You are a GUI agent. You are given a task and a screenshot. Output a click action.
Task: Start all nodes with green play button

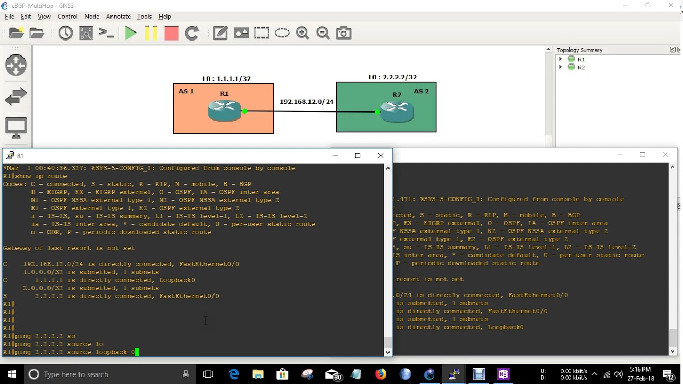click(130, 33)
